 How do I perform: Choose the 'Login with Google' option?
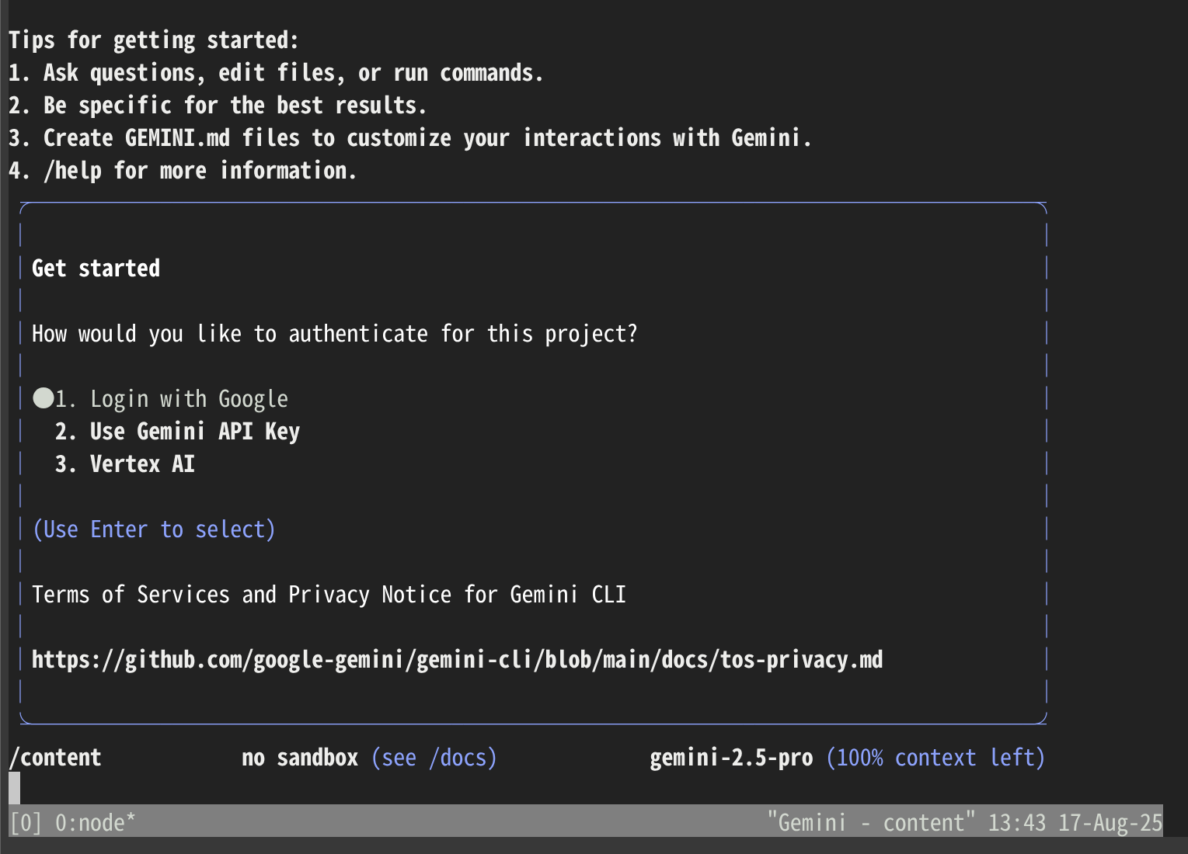[x=172, y=399]
